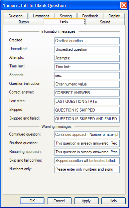Open Help for this dialog
This screenshot has width=129, height=208.
[113, 201]
